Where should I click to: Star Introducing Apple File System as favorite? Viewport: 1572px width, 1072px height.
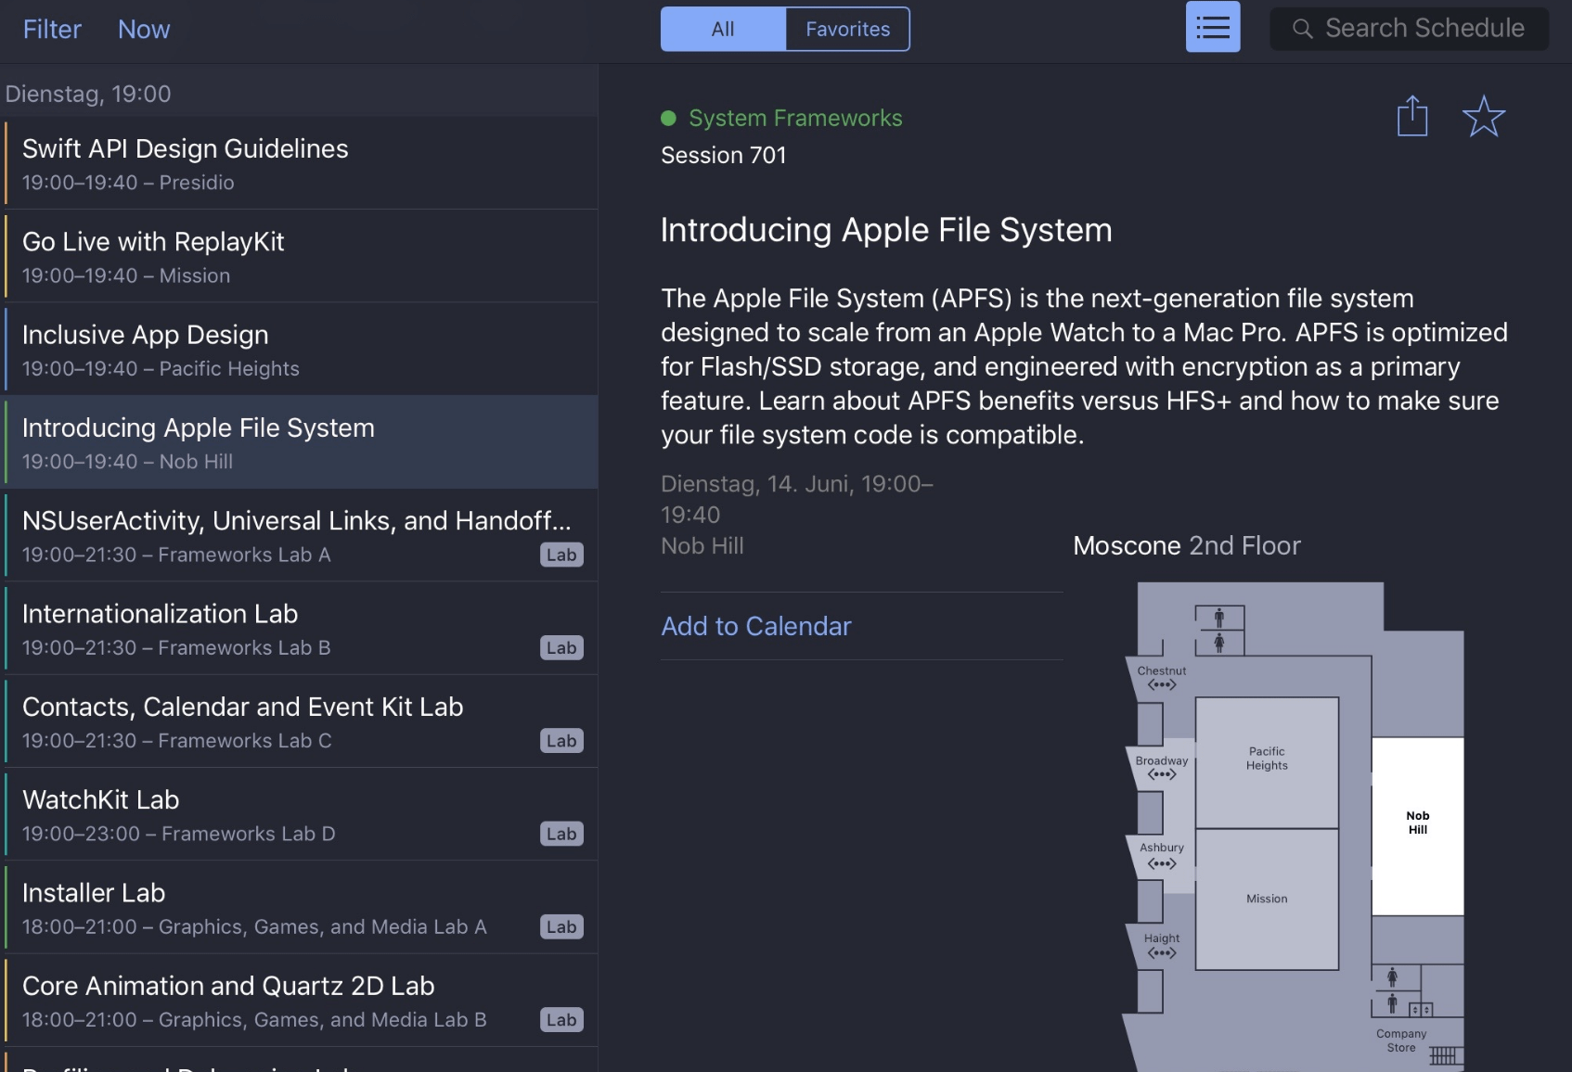pyautogui.click(x=1483, y=116)
